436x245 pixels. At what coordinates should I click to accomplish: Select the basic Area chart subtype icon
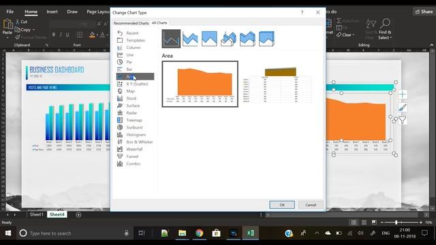[x=171, y=39]
